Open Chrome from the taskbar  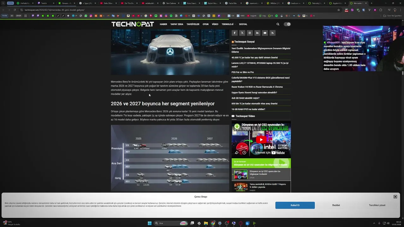[213, 223]
